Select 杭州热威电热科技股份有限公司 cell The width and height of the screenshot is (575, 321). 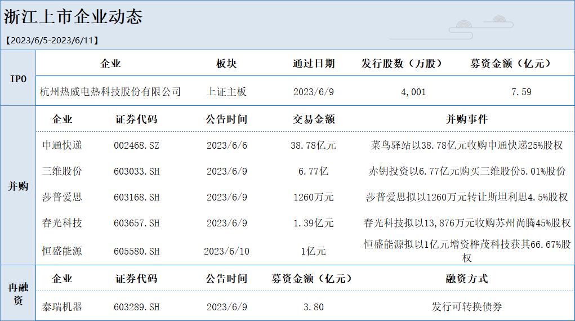pos(110,92)
